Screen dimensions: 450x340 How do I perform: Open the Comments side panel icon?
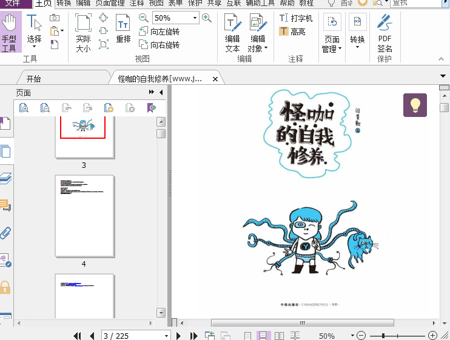coord(5,205)
